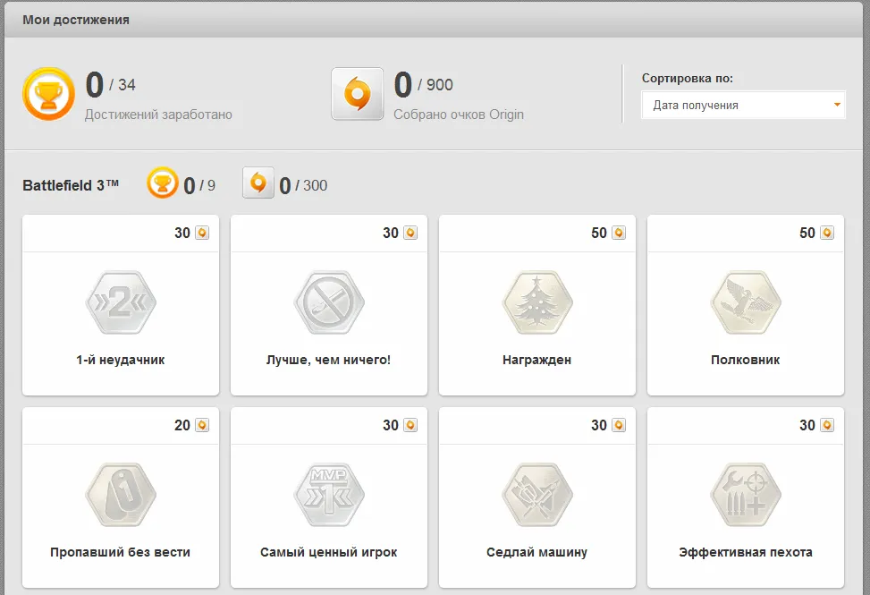Click Origin points icon on Седлай машину card
Viewport: 870px width, 595px height.
click(619, 425)
